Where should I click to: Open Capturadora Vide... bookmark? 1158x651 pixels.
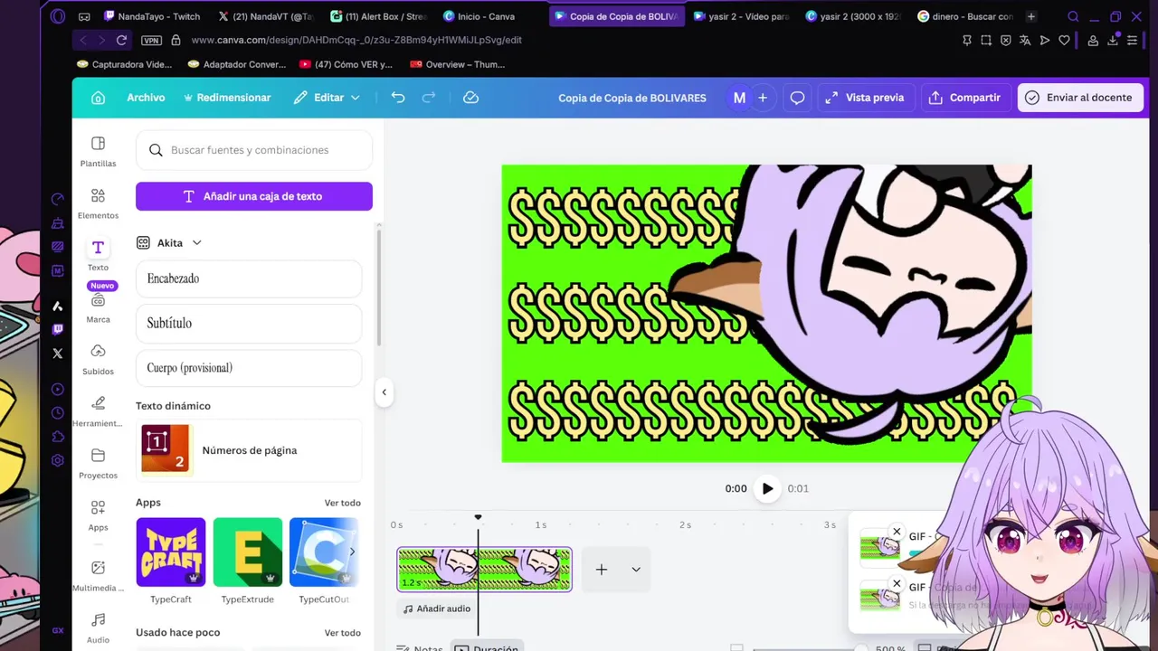pyautogui.click(x=124, y=64)
